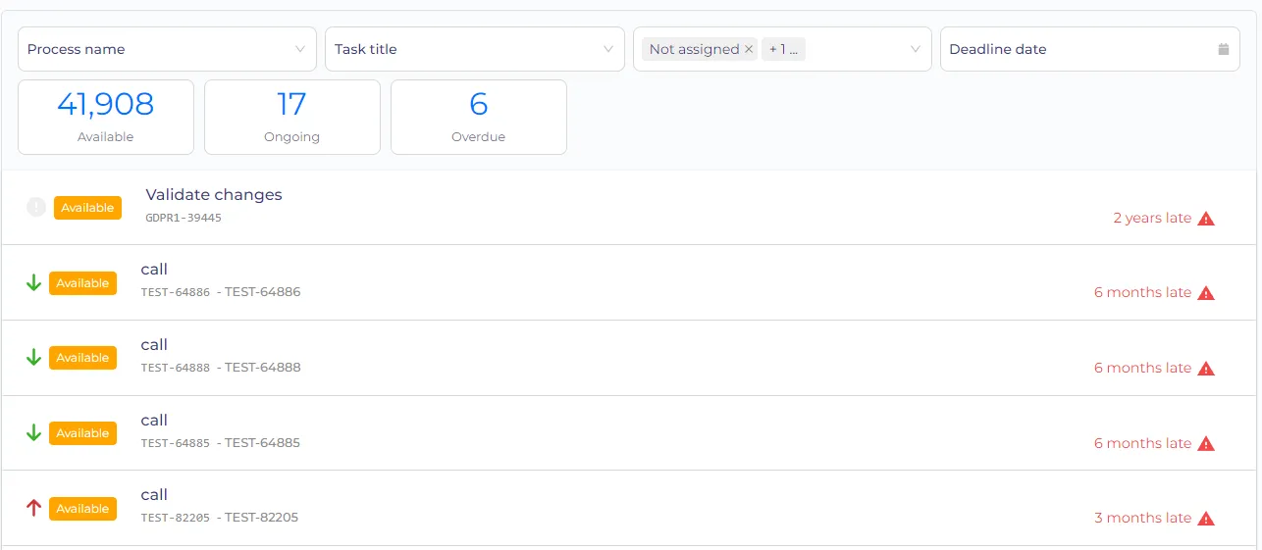
Task: Click warning icon on TEST-64885 row
Action: [1206, 444]
